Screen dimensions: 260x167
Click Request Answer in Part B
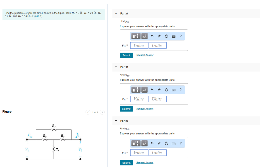pyautogui.click(x=145, y=109)
